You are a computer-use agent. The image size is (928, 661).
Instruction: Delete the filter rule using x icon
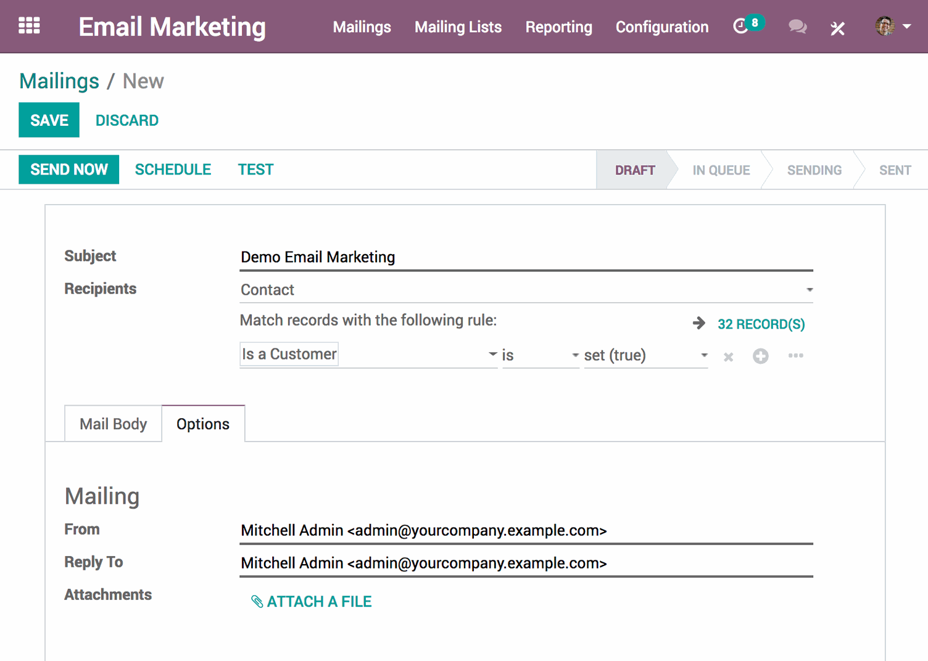pos(728,356)
